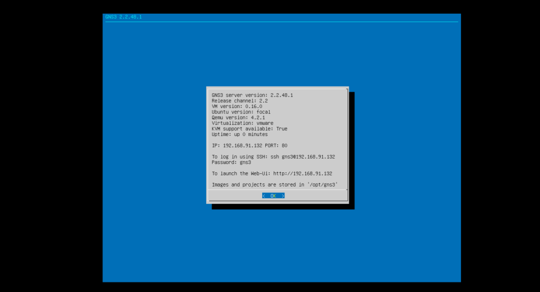Click the KVM support available: True line
The image size is (540, 292).
[x=249, y=129]
